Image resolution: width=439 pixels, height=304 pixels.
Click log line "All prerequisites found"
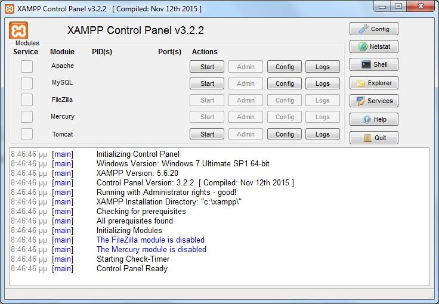(x=135, y=221)
